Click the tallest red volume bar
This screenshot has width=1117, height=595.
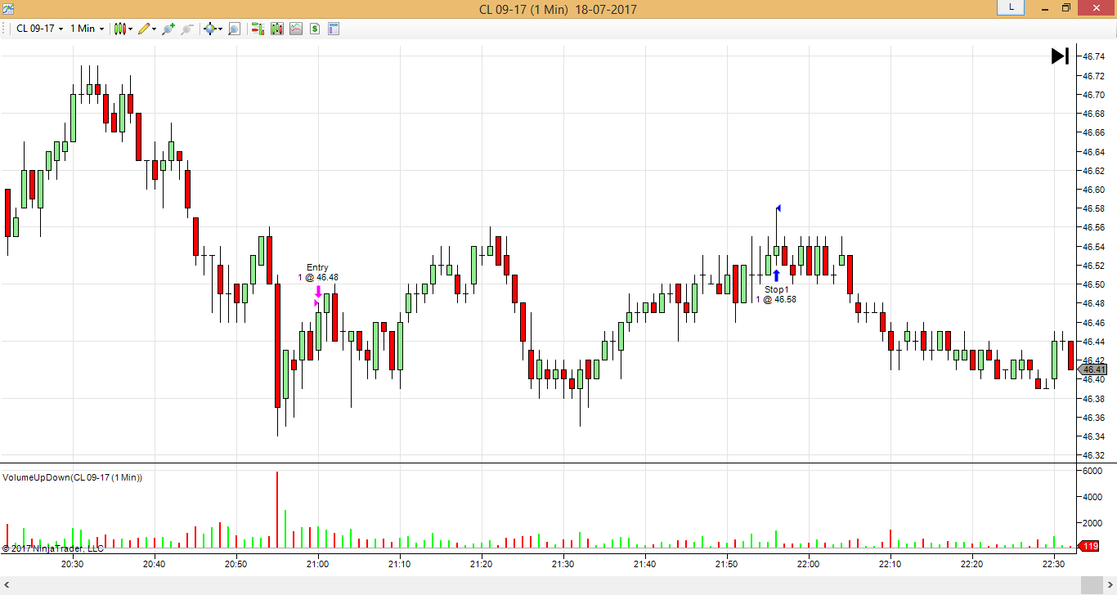click(277, 509)
